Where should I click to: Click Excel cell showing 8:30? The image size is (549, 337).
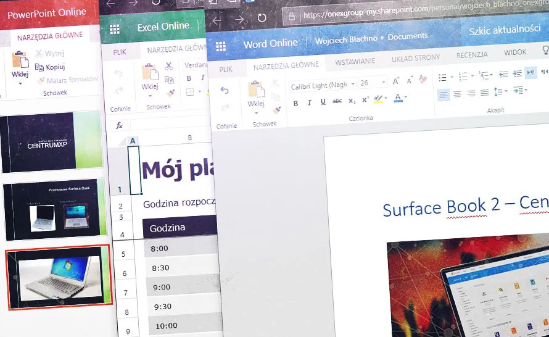click(183, 268)
